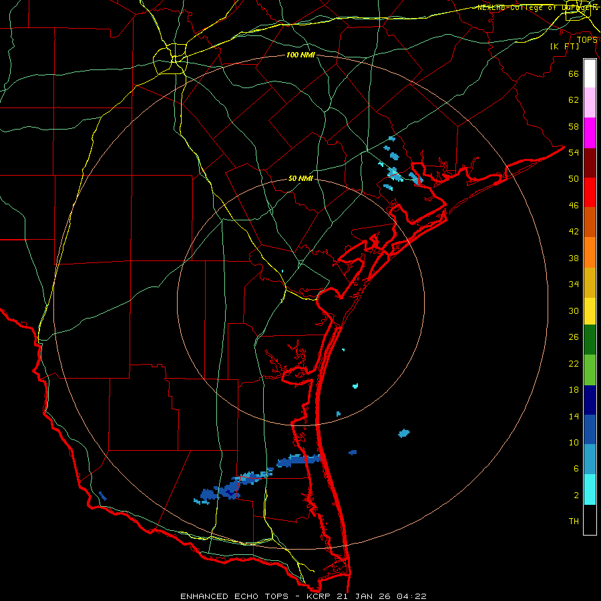Click the legend value "54"
This screenshot has width=601, height=601.
click(574, 152)
